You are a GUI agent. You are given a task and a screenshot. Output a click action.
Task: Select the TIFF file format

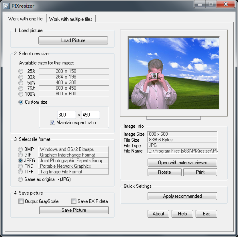tap(20, 172)
